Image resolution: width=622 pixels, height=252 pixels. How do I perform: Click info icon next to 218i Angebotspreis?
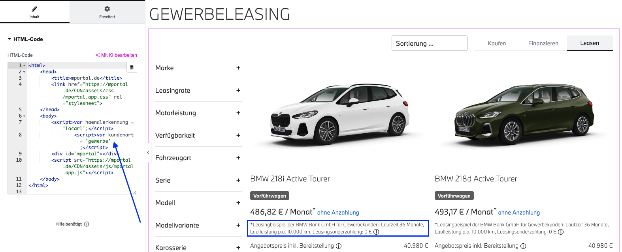click(x=339, y=246)
